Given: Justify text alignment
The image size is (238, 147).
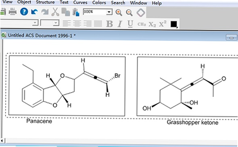Looking at the screenshot, I should (x=98, y=24).
